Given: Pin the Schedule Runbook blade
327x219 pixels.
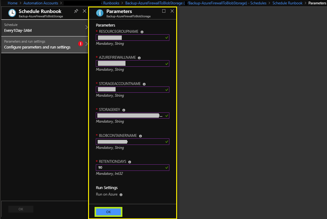Looking at the screenshot, I should (x=76, y=11).
